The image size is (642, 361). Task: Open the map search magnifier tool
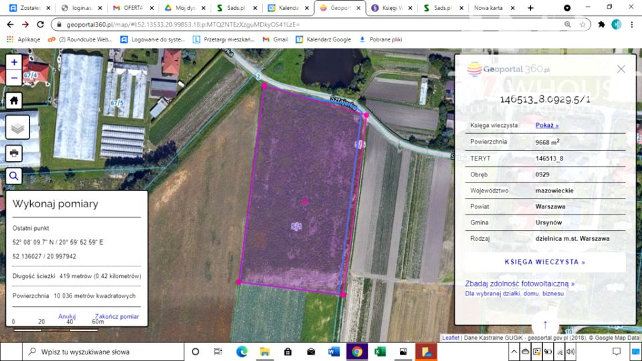(15, 176)
